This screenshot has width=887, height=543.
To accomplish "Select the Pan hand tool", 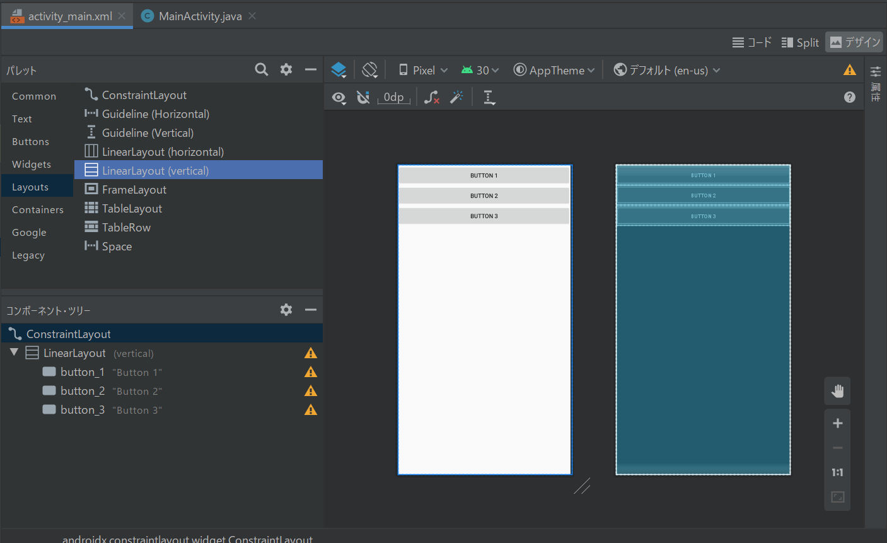I will pos(837,391).
